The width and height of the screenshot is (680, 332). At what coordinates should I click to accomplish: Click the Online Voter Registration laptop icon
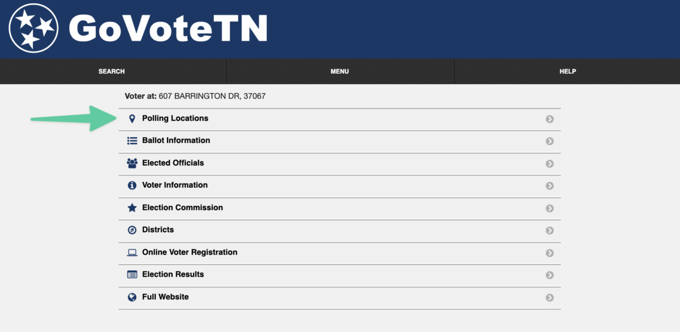coord(132,252)
